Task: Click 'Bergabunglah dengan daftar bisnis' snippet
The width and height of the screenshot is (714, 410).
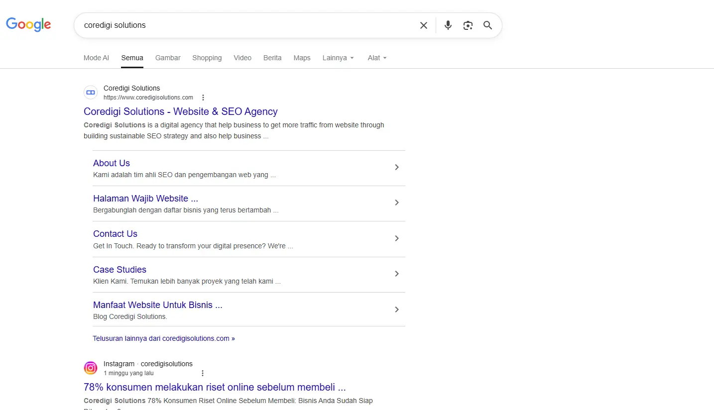Action: tap(186, 210)
